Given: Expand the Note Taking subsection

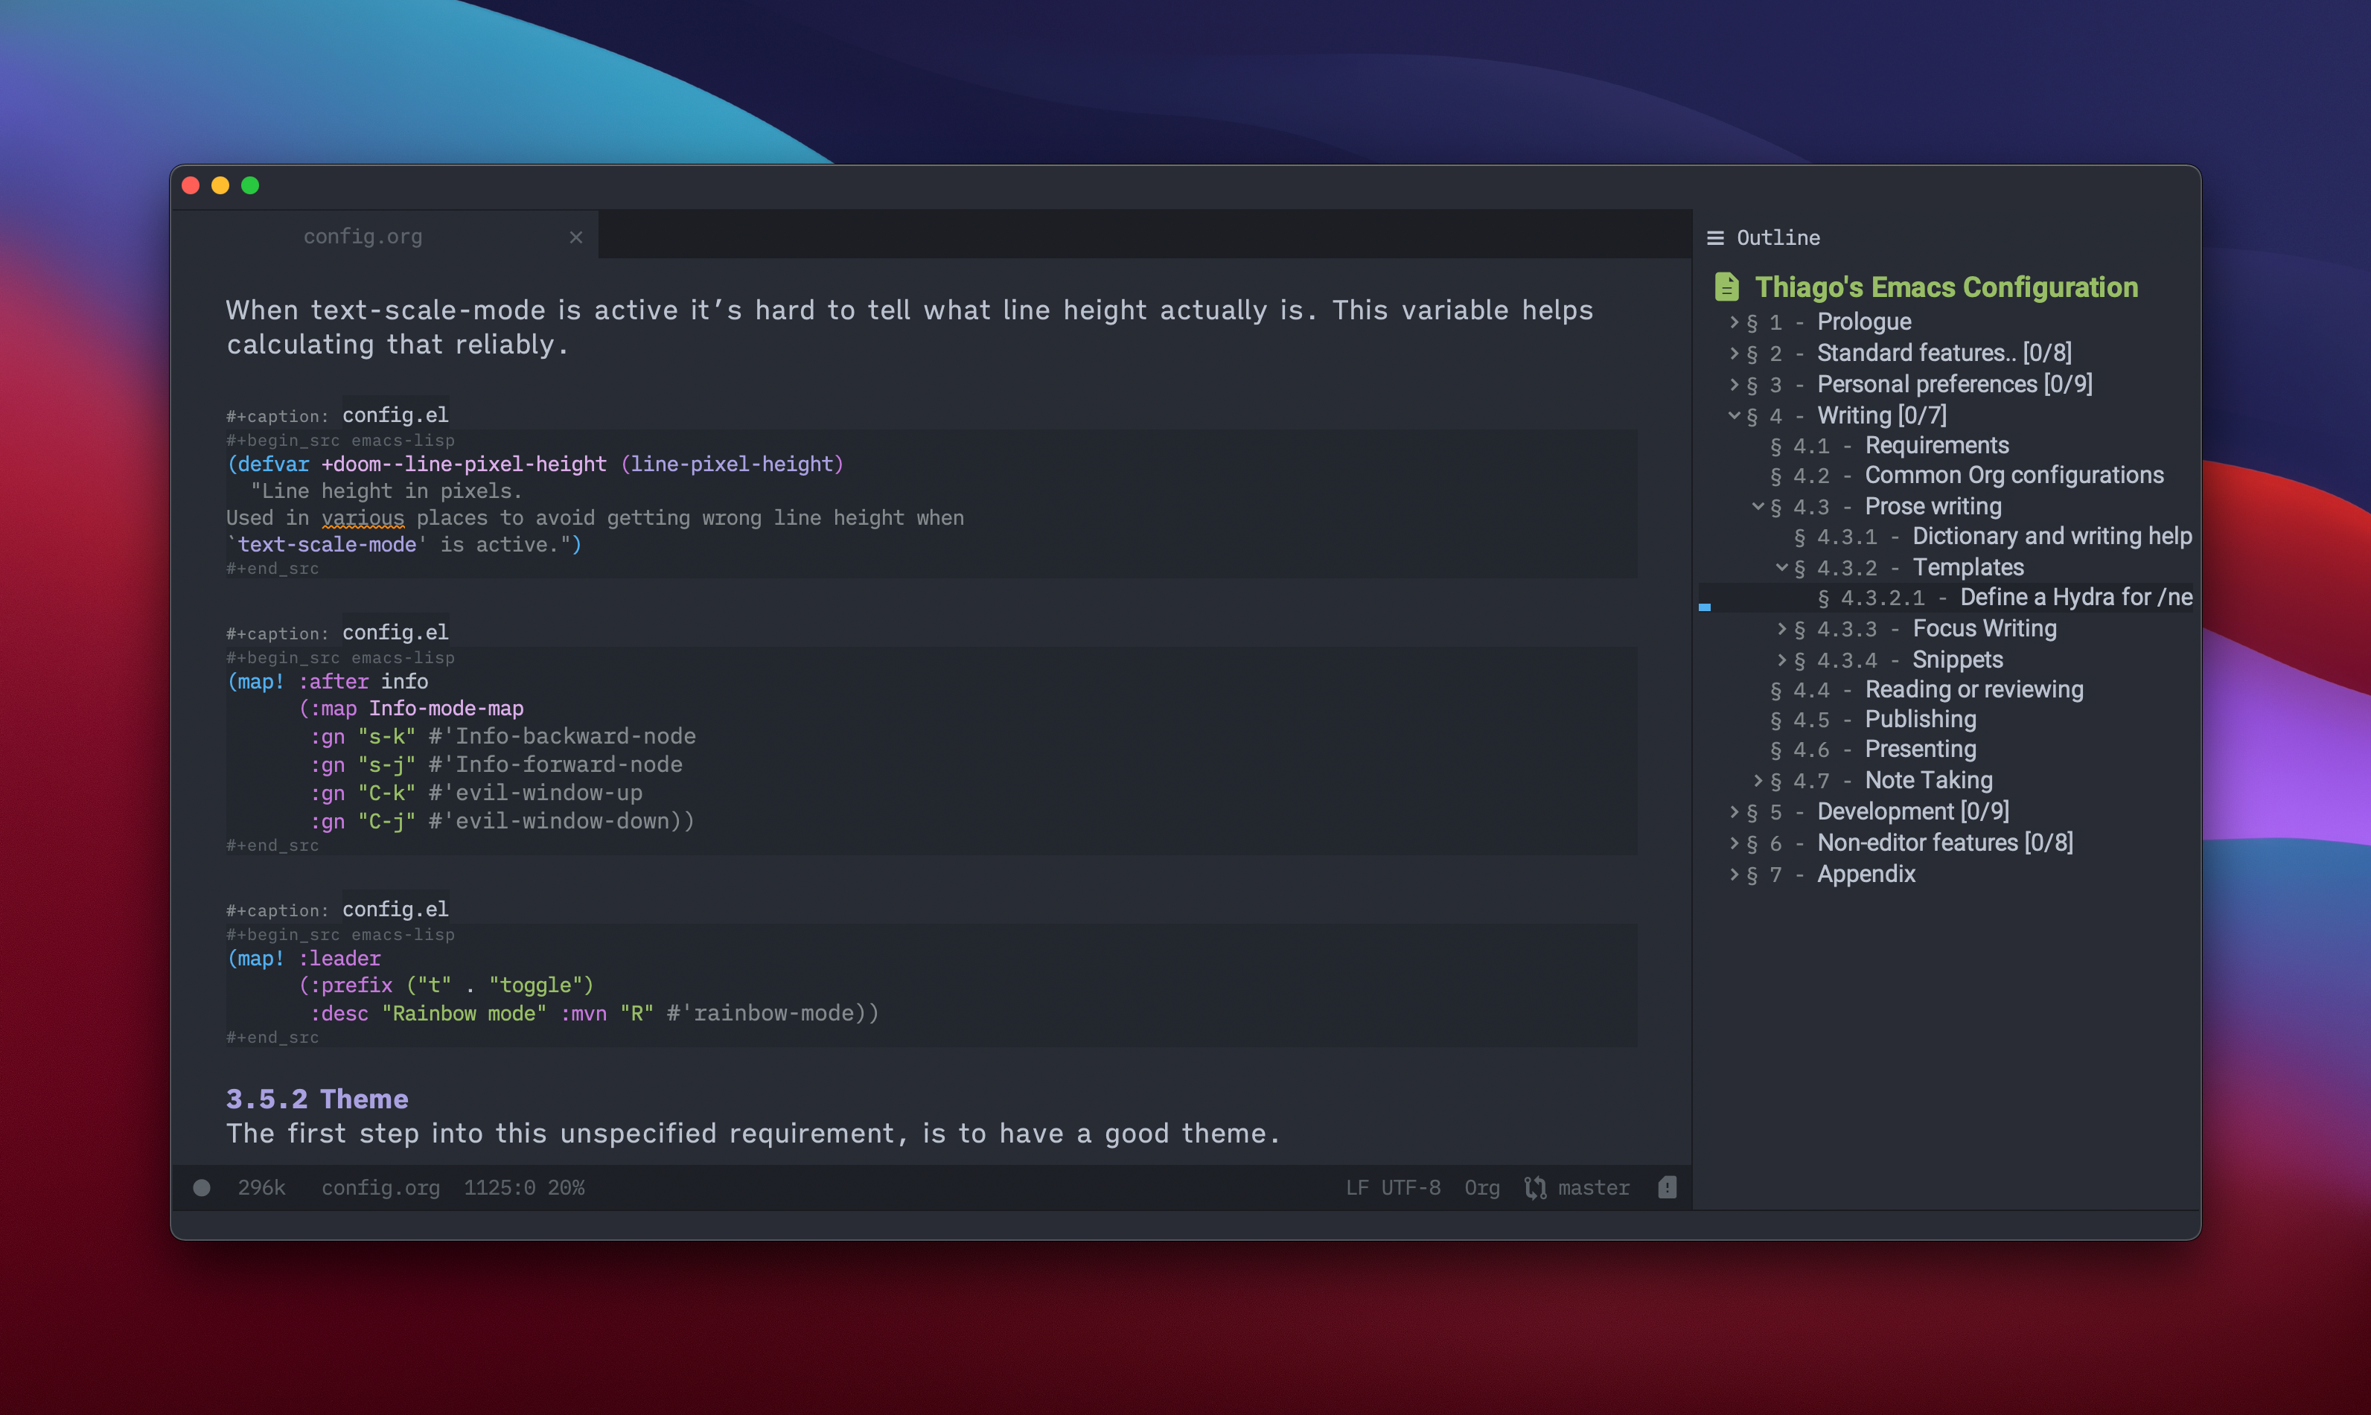Looking at the screenshot, I should click(1758, 781).
